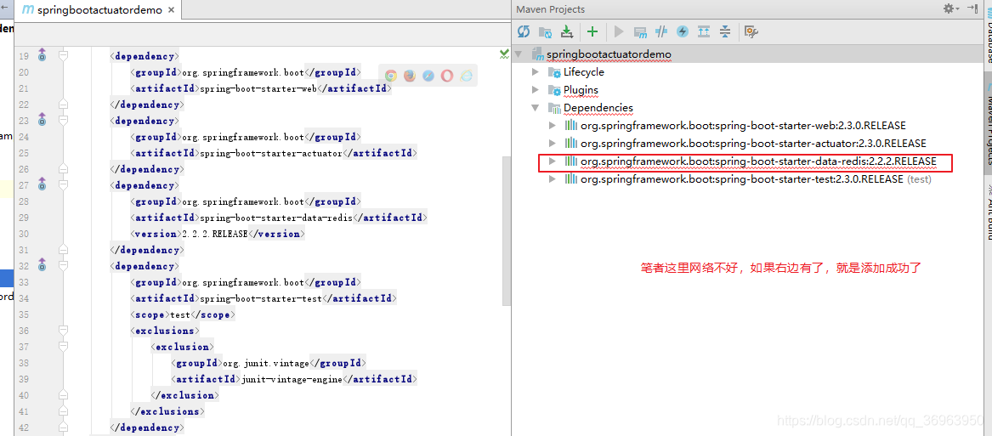This screenshot has height=436, width=992.
Task: Click artifactId spring-boot-starter-actuator text
Action: click(271, 153)
